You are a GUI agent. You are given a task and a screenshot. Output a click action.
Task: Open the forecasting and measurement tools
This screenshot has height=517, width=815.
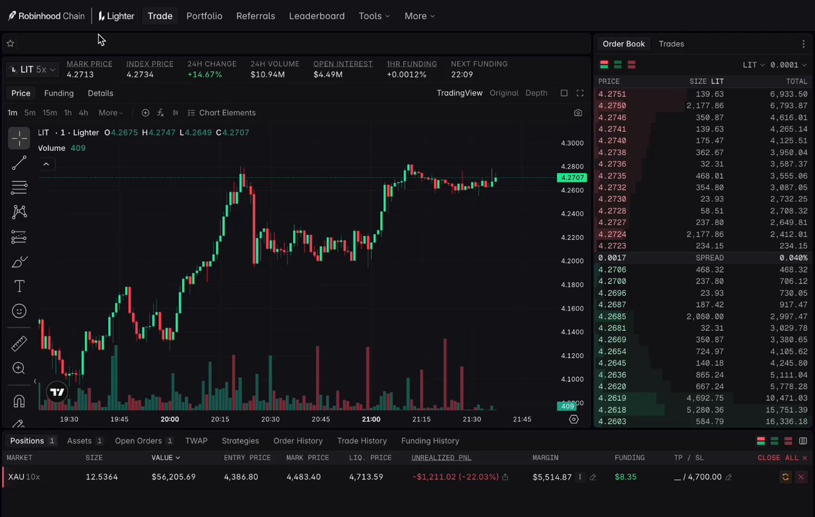tap(19, 237)
